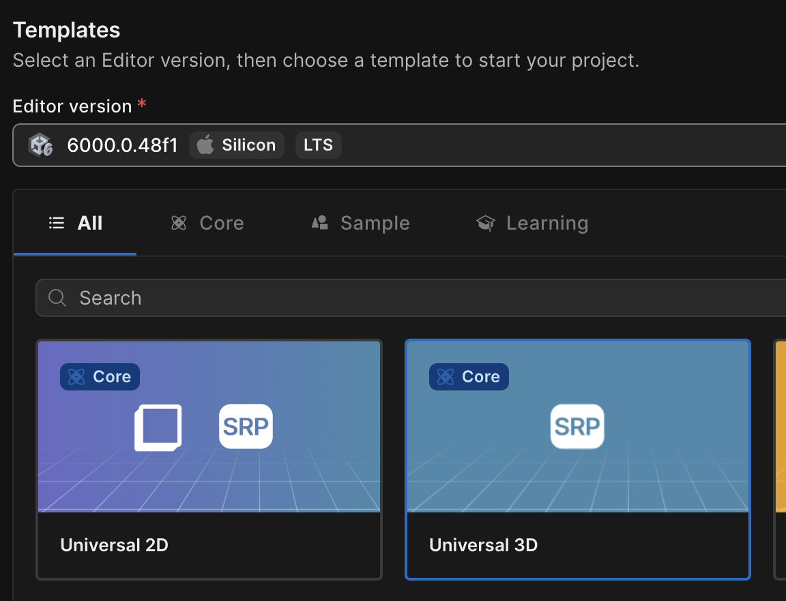
Task: Click the 2D square icon on Universal 2D
Action: [x=158, y=428]
